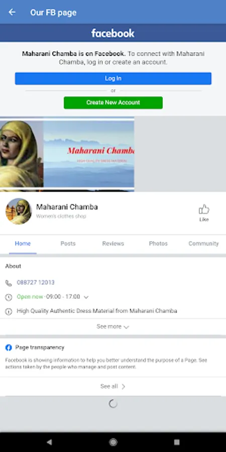Image resolution: width=226 pixels, height=452 pixels.
Task: Click the green Create New Account button
Action: (x=113, y=102)
